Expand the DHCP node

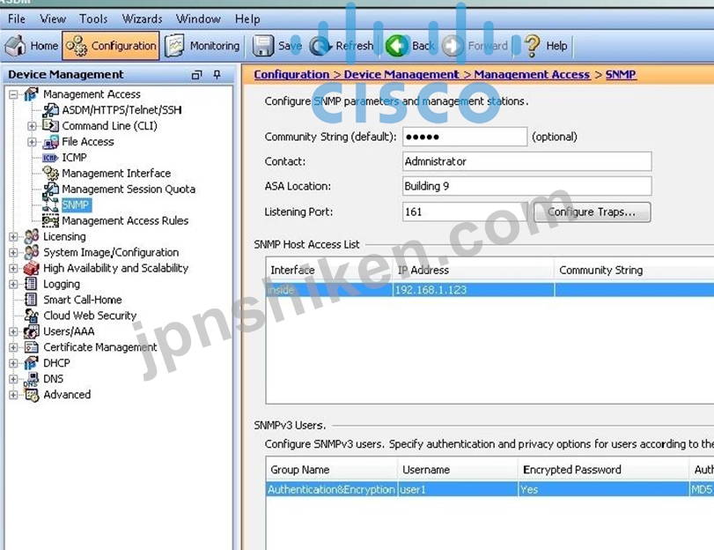[x=13, y=363]
